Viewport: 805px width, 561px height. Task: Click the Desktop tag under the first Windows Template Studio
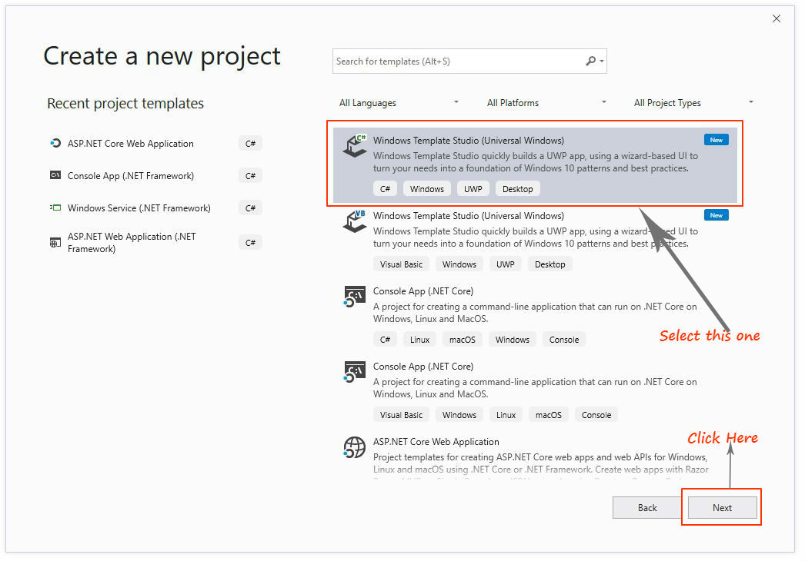point(517,189)
